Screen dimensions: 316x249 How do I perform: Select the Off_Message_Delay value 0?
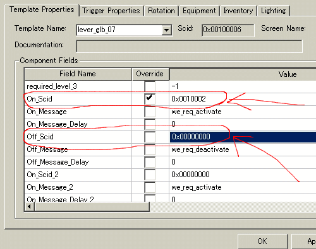click(173, 162)
